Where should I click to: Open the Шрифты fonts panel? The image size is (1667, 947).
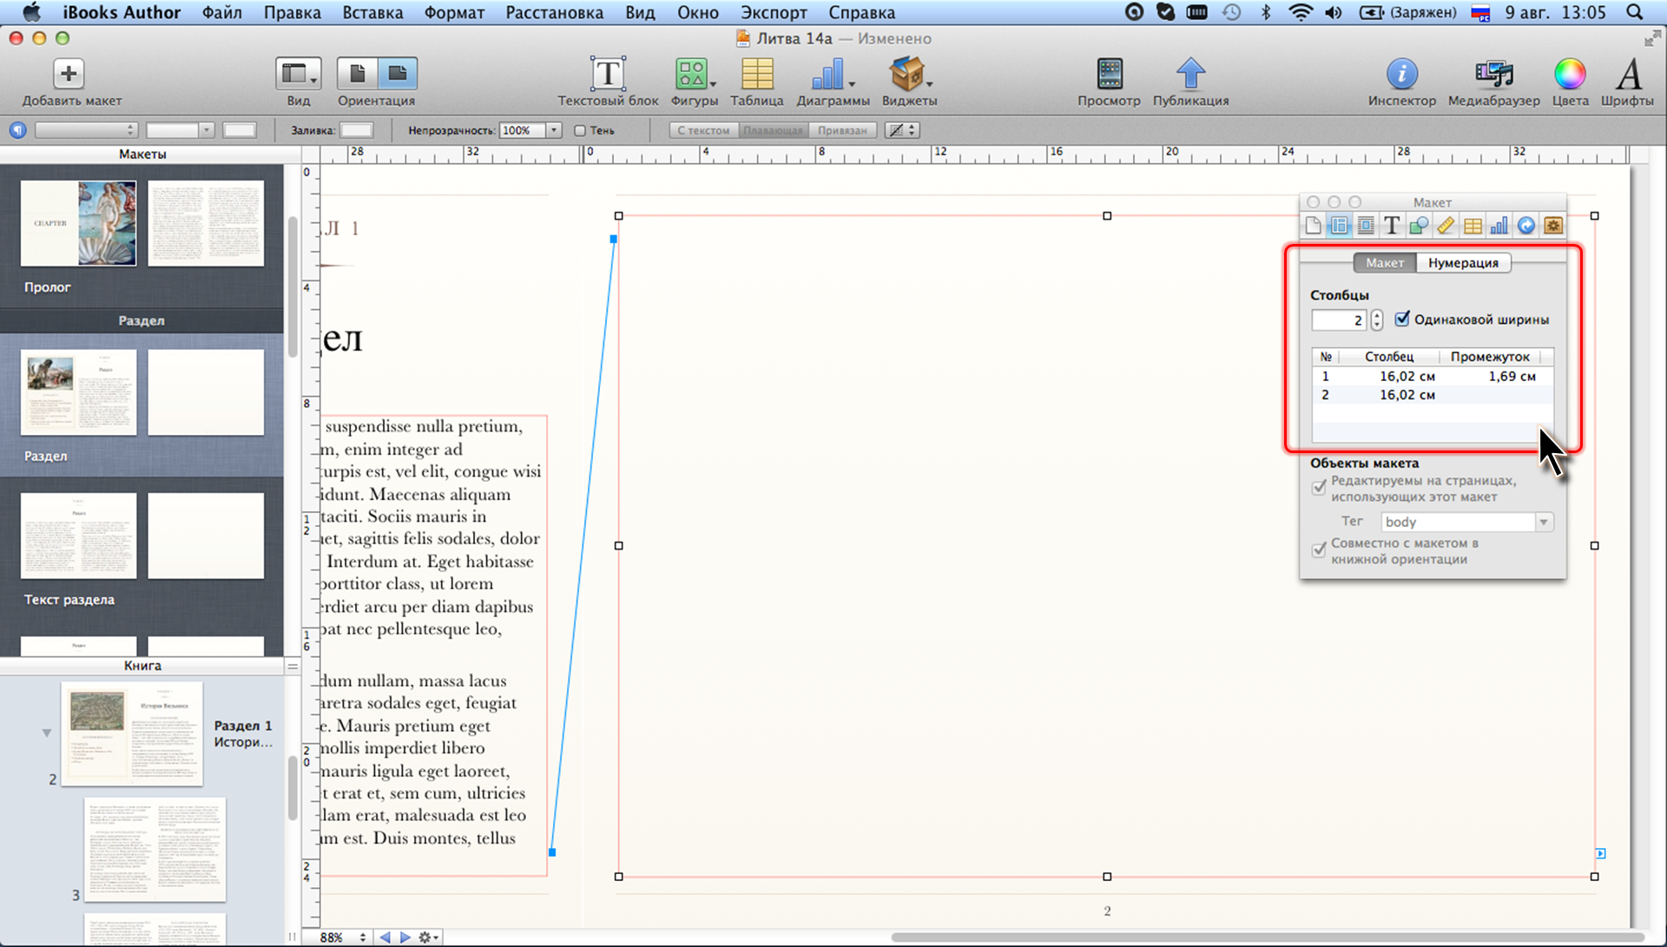1628,75
